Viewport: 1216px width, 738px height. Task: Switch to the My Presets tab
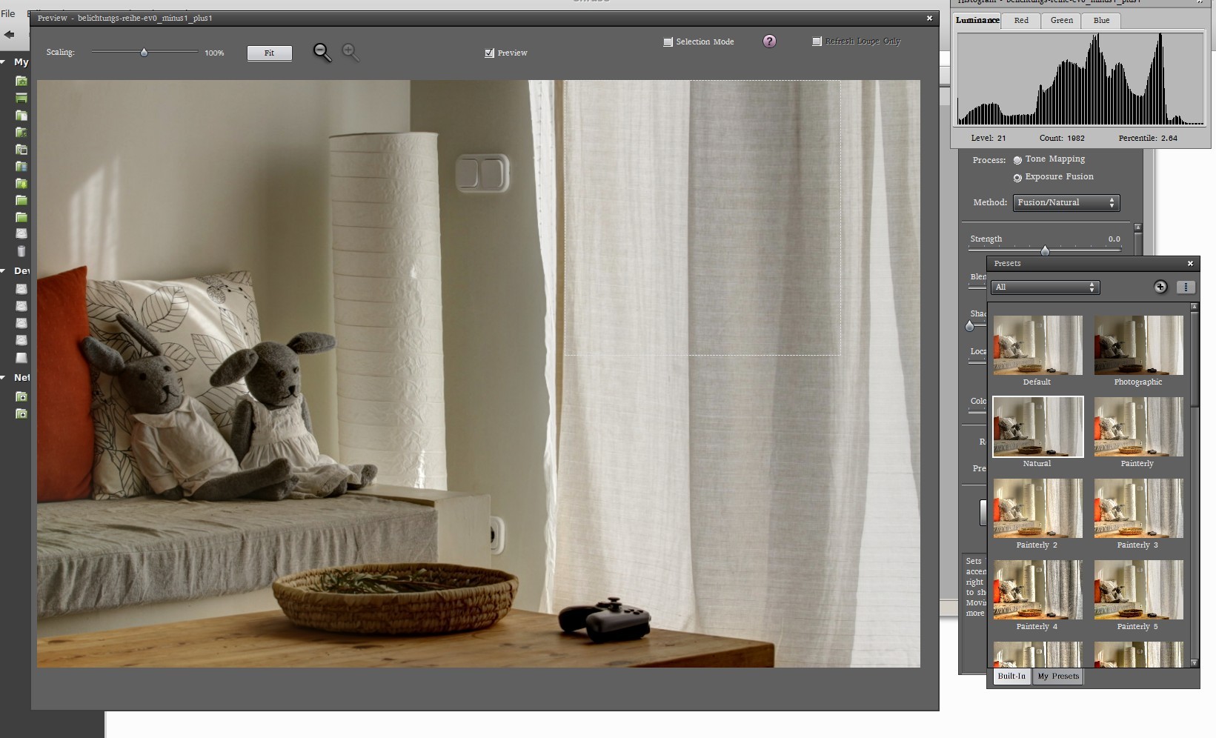coord(1057,676)
